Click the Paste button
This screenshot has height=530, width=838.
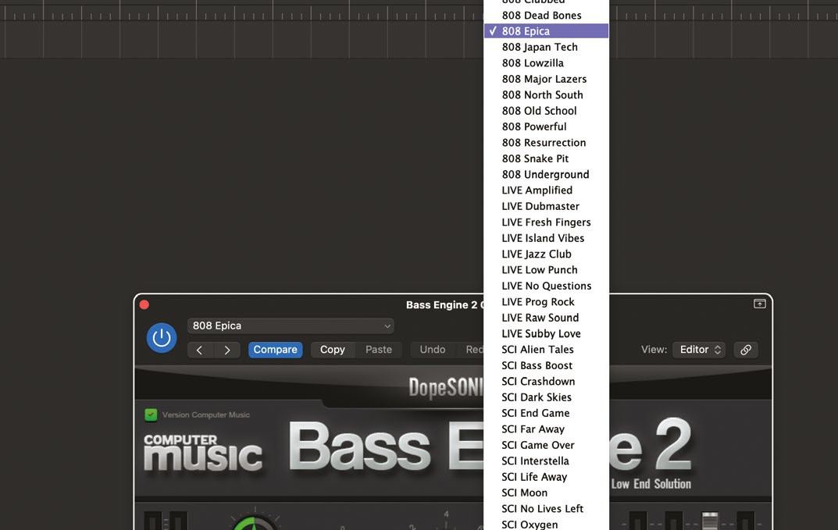pos(378,350)
